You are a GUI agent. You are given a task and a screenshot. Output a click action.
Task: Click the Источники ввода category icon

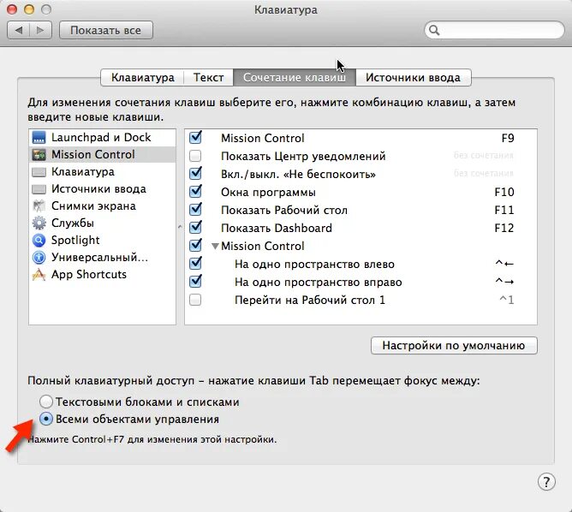tap(39, 189)
